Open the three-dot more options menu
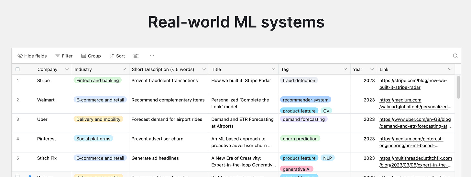 click(x=152, y=56)
